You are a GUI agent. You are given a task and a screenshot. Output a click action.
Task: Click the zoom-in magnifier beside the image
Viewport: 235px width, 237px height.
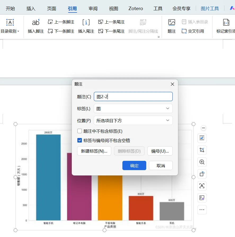pos(202,162)
